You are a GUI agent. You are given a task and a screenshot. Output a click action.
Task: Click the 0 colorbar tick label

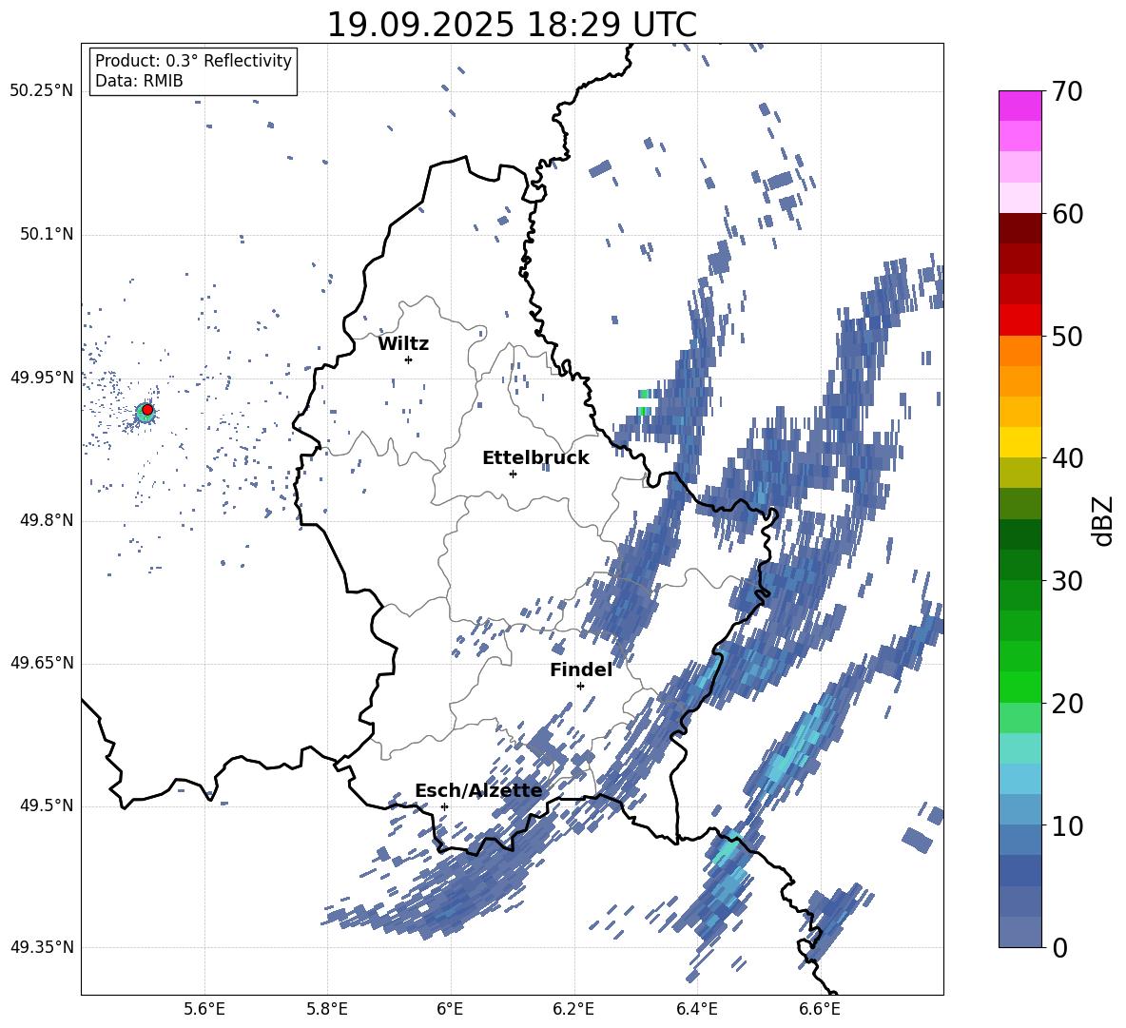click(1059, 947)
